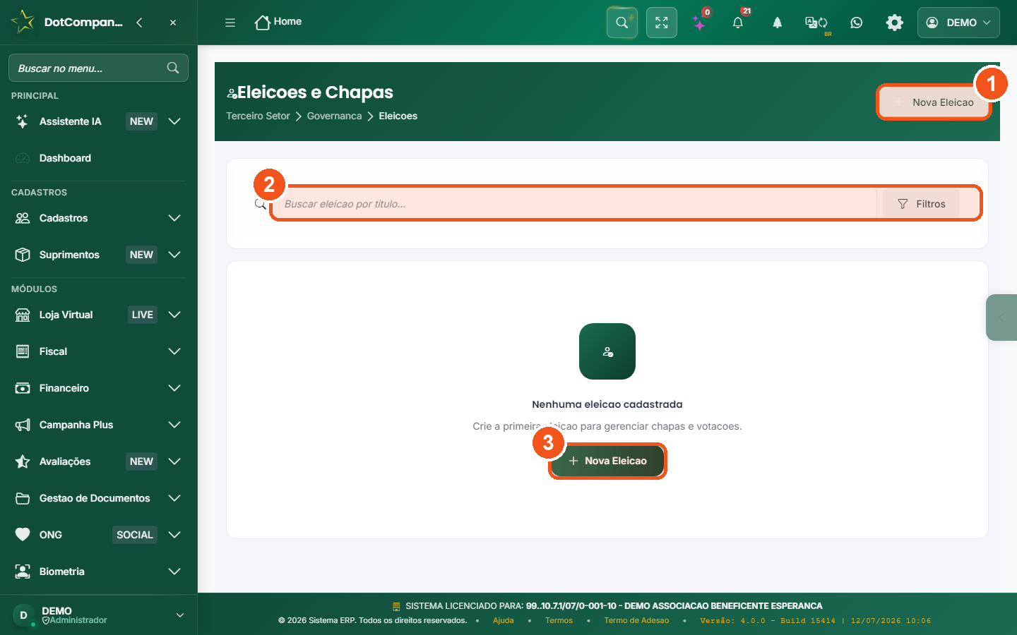Image resolution: width=1017 pixels, height=635 pixels.
Task: Click the Cadastros people icon
Action: point(23,218)
